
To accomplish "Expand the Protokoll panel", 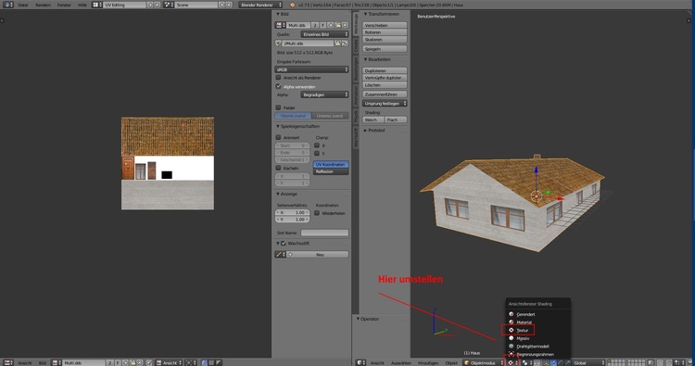I will coord(374,131).
